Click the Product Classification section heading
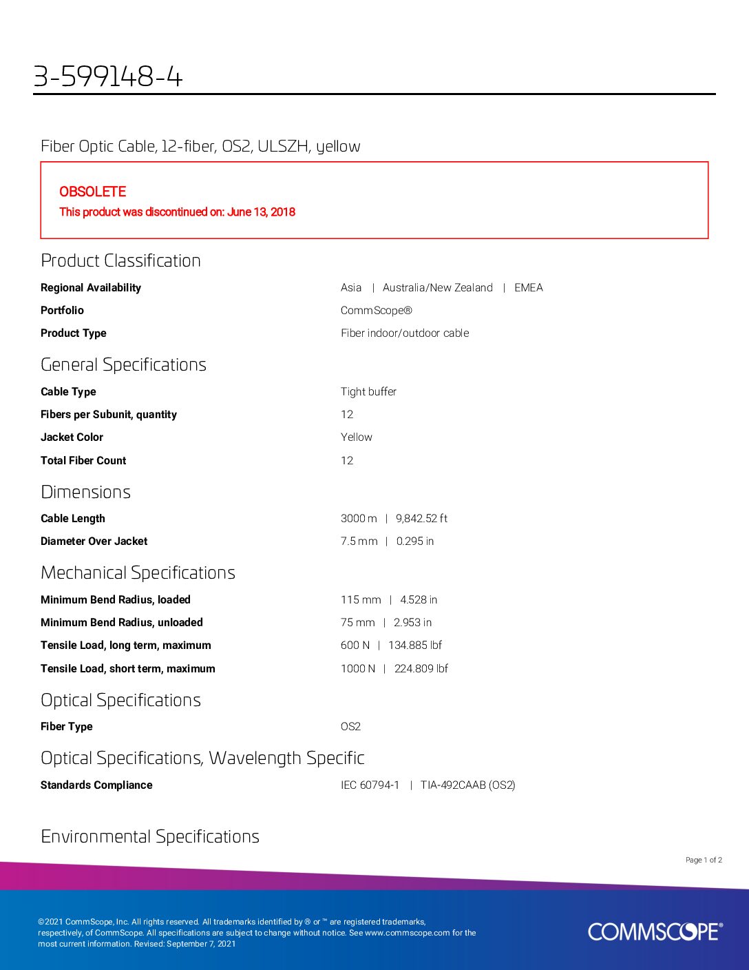Viewport: 749px width, 970px height. point(120,260)
